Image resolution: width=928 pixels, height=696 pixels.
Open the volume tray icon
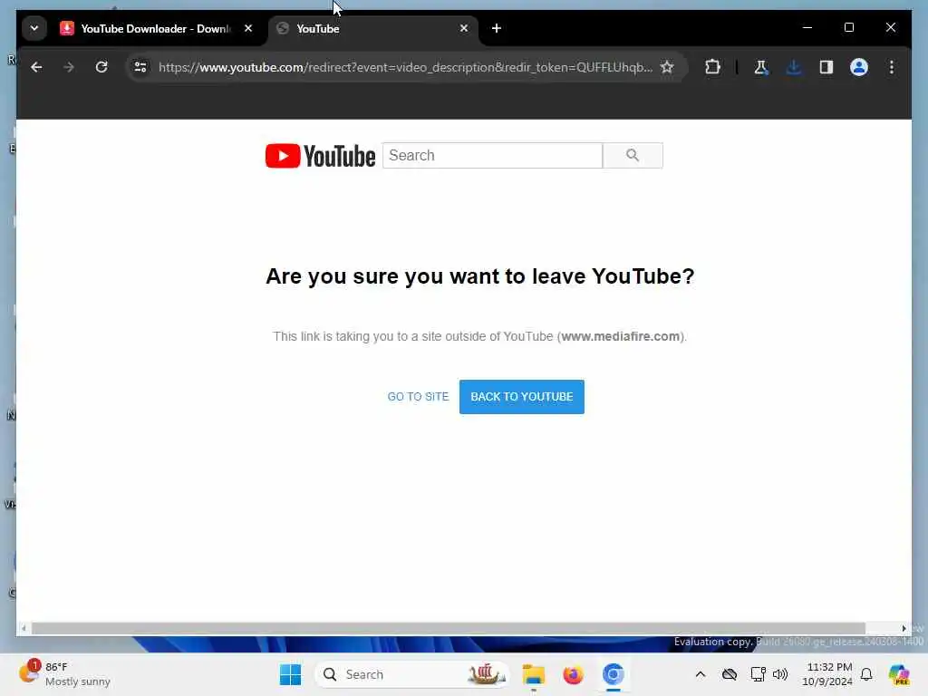pyautogui.click(x=780, y=674)
